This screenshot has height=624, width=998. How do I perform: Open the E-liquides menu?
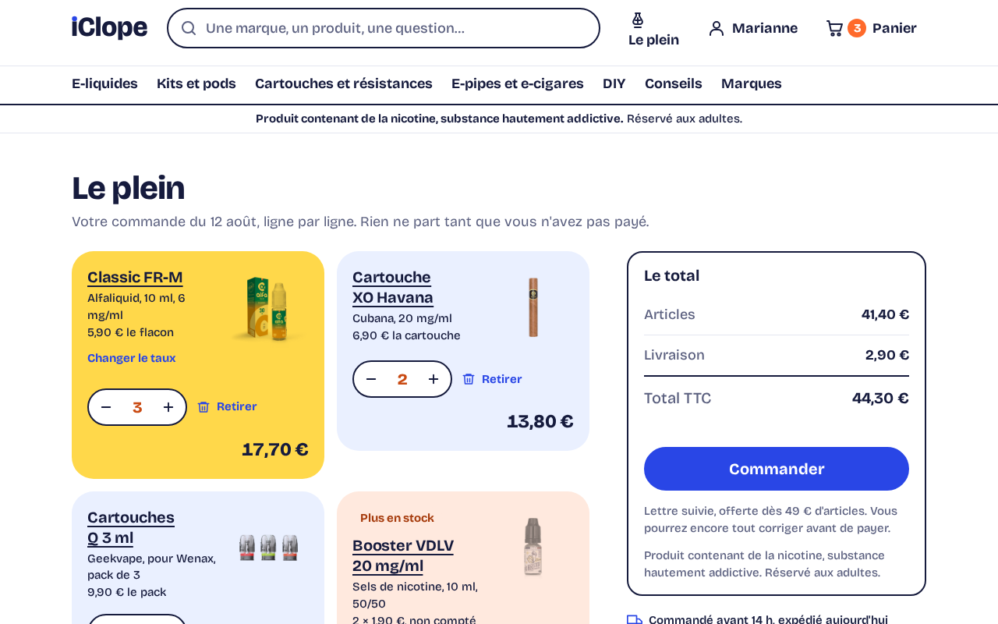[104, 83]
